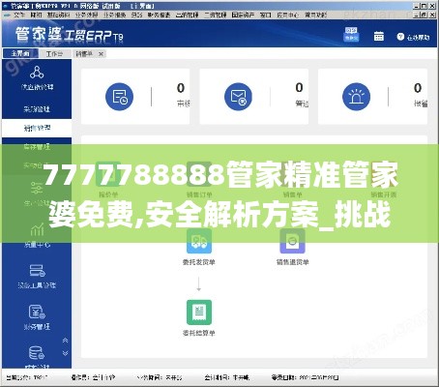Restore the inner document window via menu-bar button

pos(424,15)
